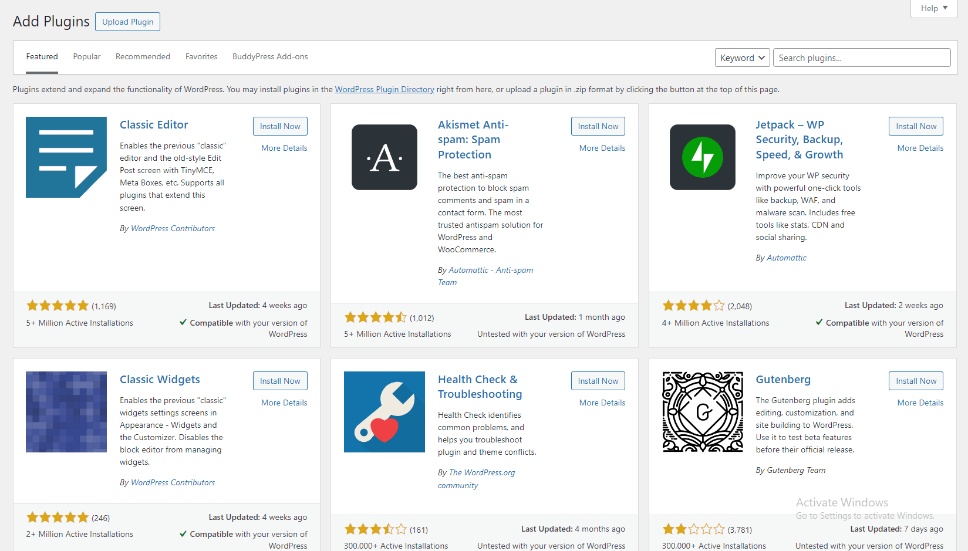Switch to the Popular tab
Image resolution: width=968 pixels, height=551 pixels.
point(87,57)
